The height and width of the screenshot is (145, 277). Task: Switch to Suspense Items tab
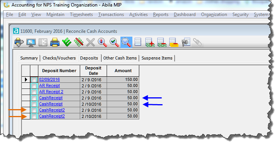pyautogui.click(x=157, y=58)
